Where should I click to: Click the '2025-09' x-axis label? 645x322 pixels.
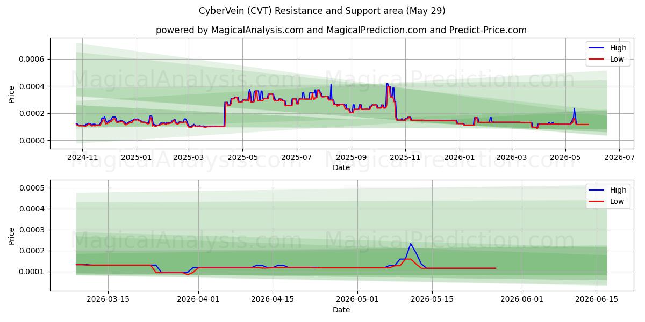[352, 157]
